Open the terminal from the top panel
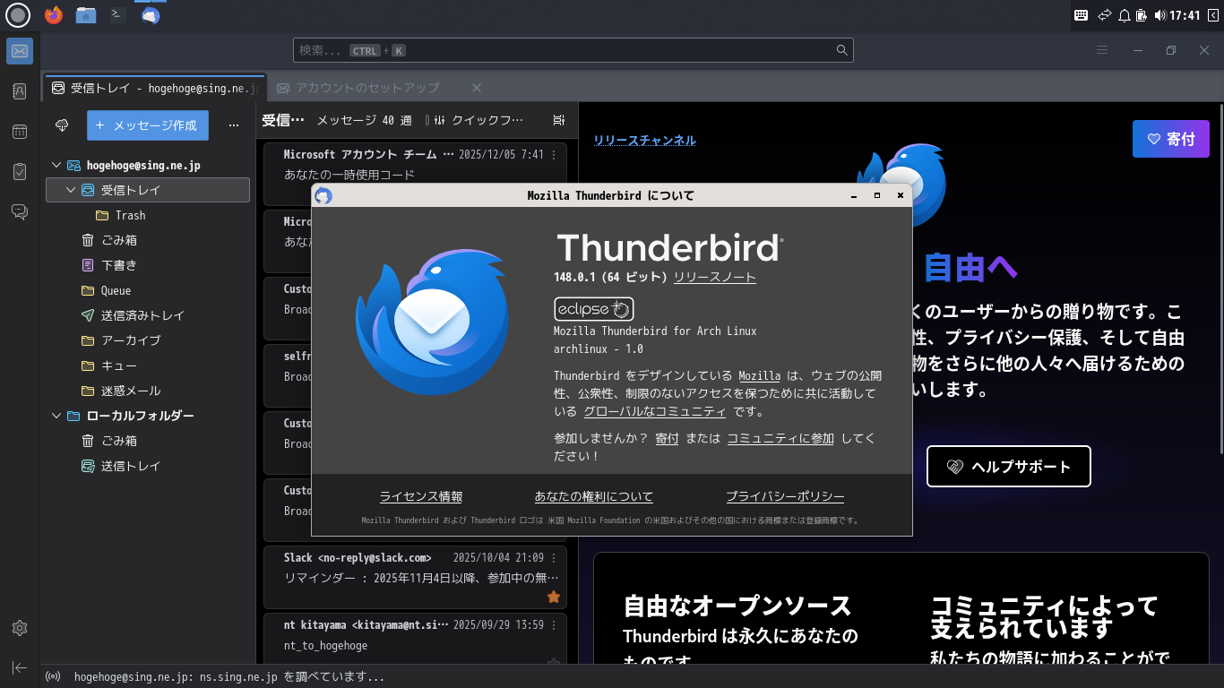The image size is (1224, 688). click(116, 15)
